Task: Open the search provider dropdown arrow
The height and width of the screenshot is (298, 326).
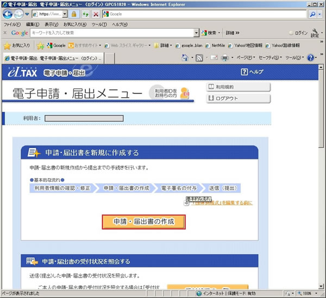Action: click(x=320, y=14)
